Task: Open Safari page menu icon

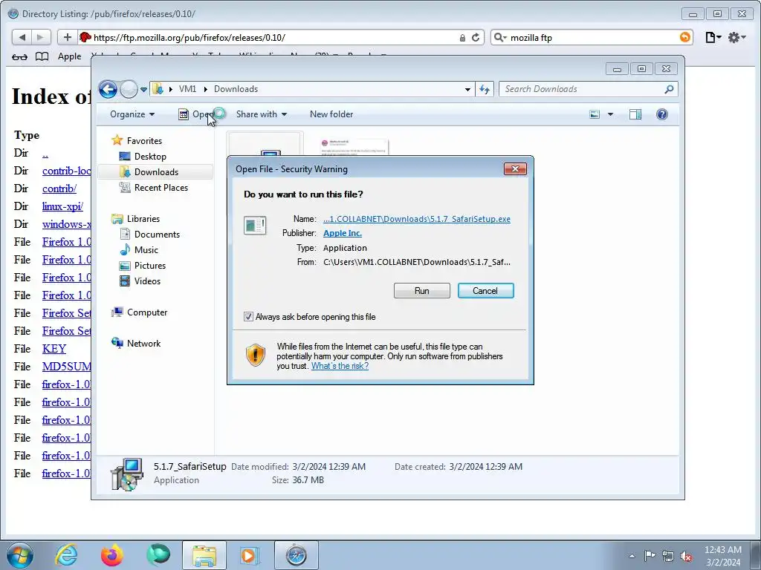Action: click(x=713, y=37)
